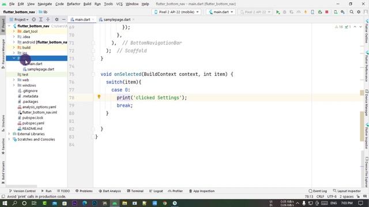
Task: Open the Navigate menu
Action: click(45, 4)
